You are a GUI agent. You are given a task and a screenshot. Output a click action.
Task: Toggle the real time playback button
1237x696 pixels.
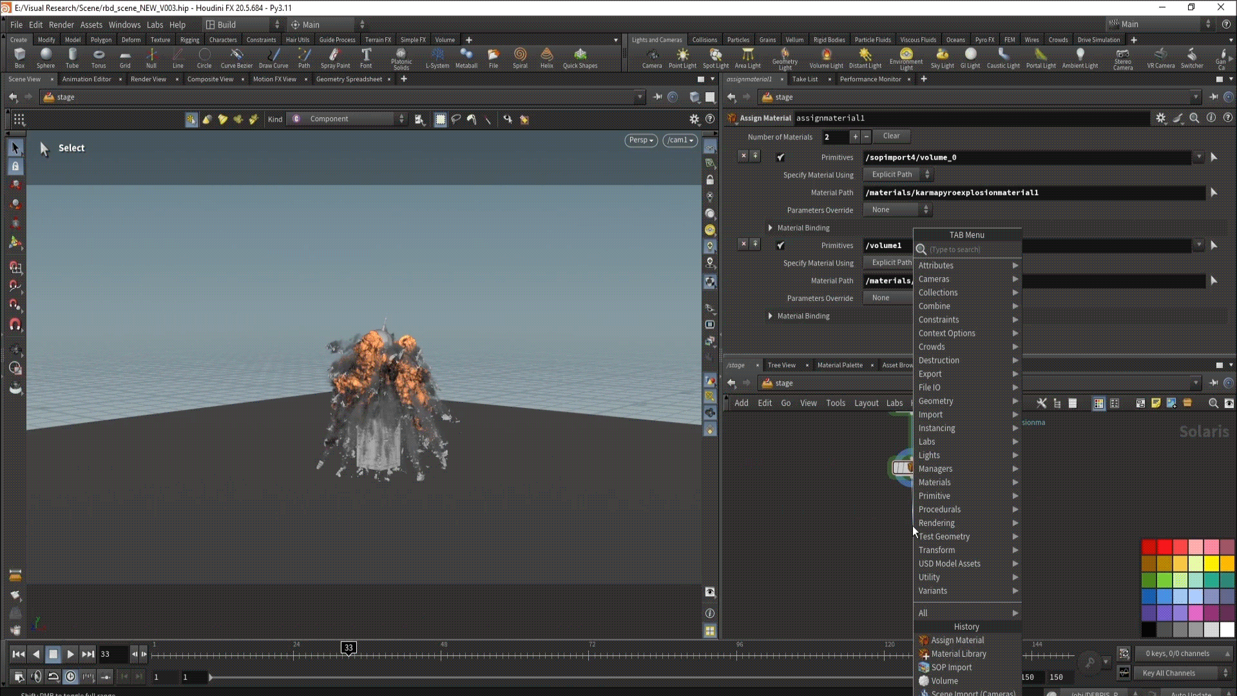point(71,677)
